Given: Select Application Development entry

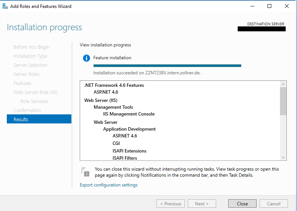Looking at the screenshot, I should (129, 129).
